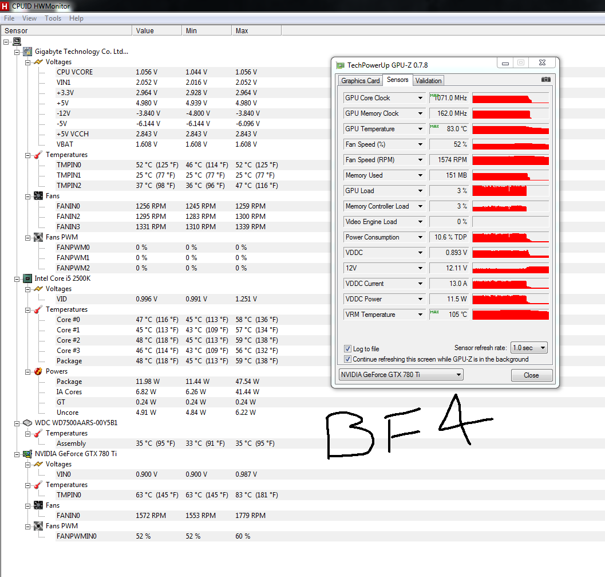Select the Sensors tab in GPU-Z
Viewport: 605px width, 577px height.
click(397, 80)
